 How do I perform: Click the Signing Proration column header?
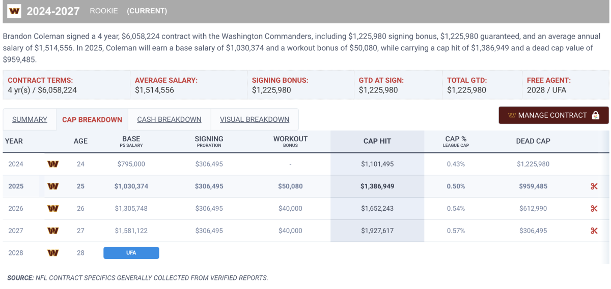pyautogui.click(x=209, y=141)
